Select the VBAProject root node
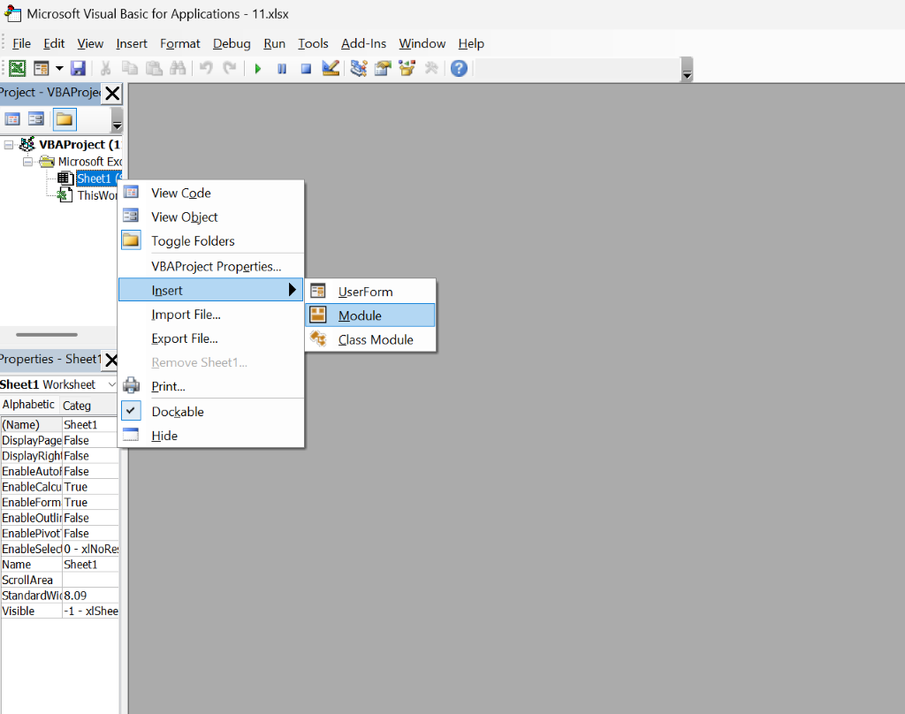Screen dimensions: 905x714 (x=80, y=144)
